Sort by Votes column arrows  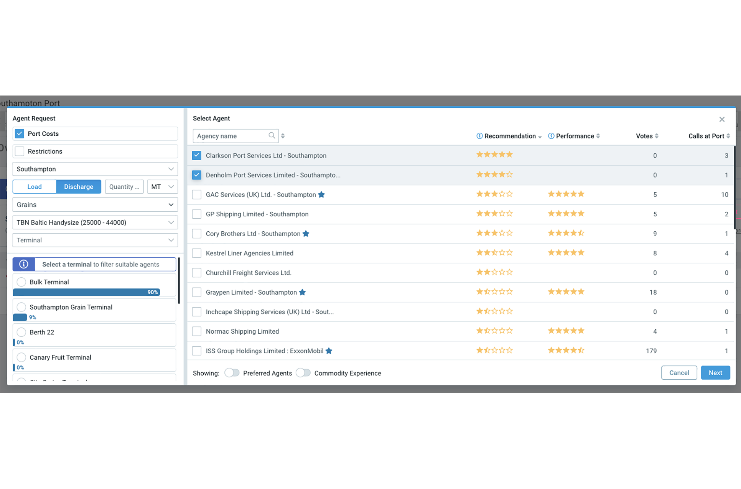[657, 136]
